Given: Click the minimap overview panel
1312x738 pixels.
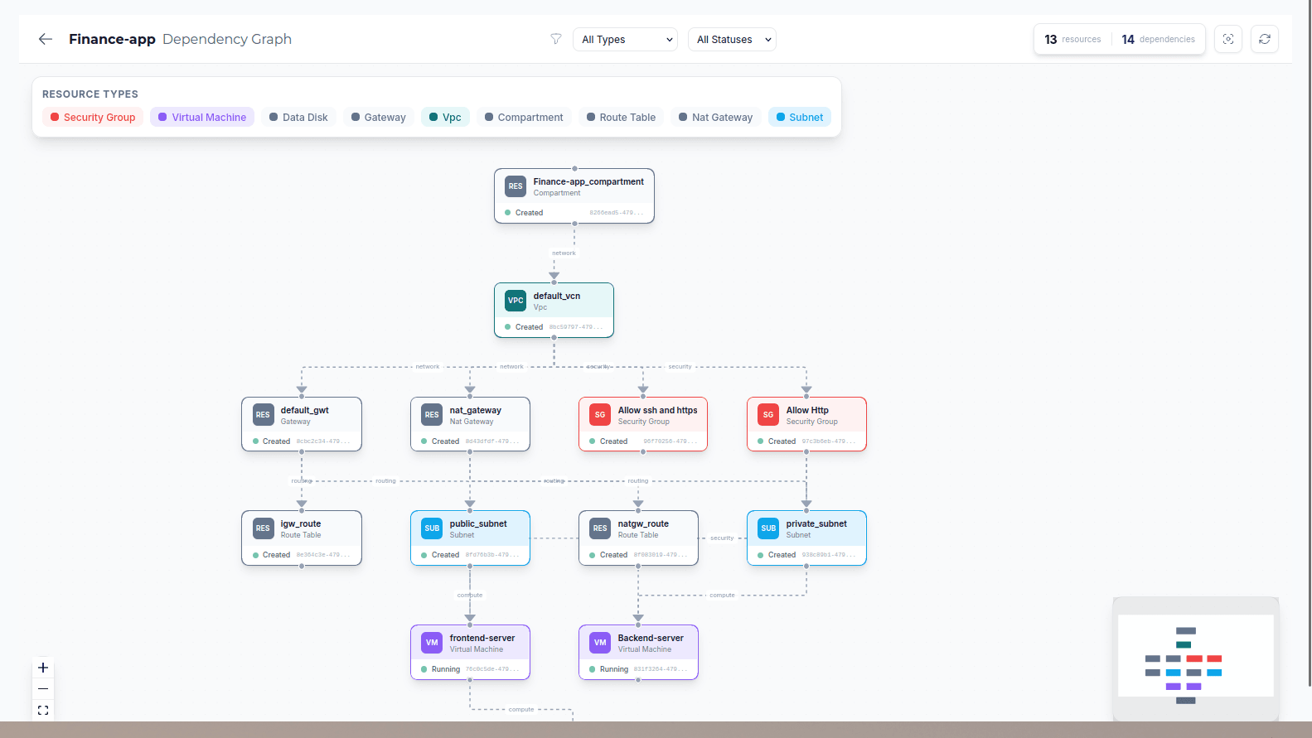Looking at the screenshot, I should click(1195, 658).
